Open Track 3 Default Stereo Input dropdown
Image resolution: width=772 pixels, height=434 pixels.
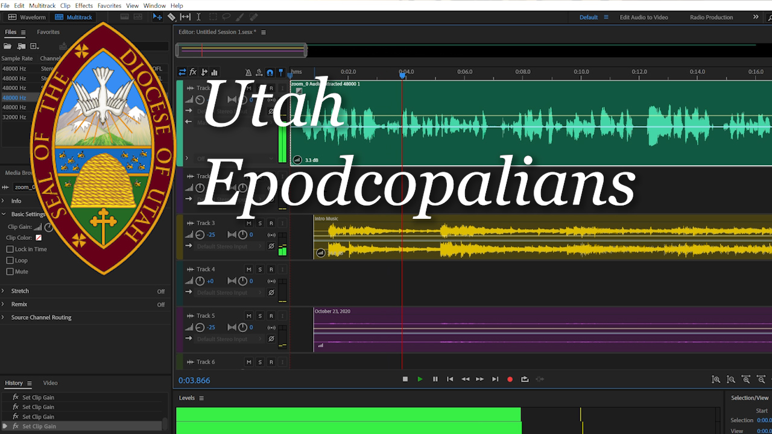point(229,246)
